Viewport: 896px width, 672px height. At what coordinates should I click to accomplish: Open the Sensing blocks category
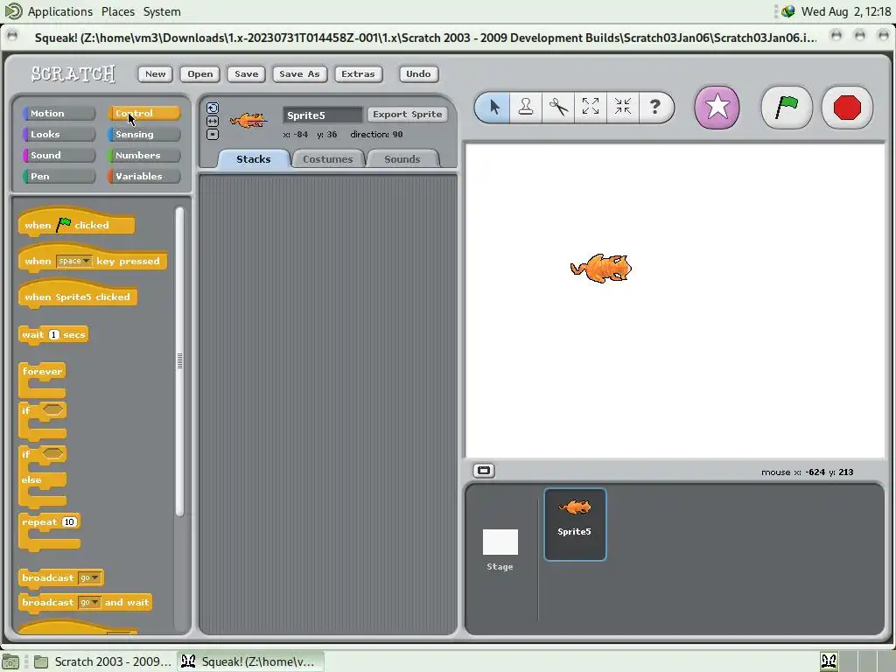point(144,134)
